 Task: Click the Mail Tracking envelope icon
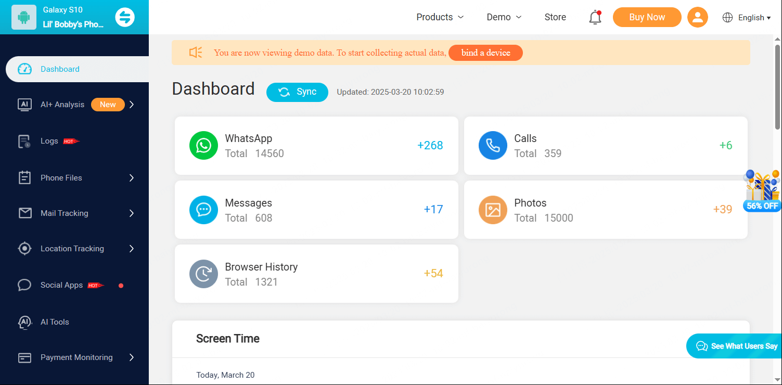[24, 213]
